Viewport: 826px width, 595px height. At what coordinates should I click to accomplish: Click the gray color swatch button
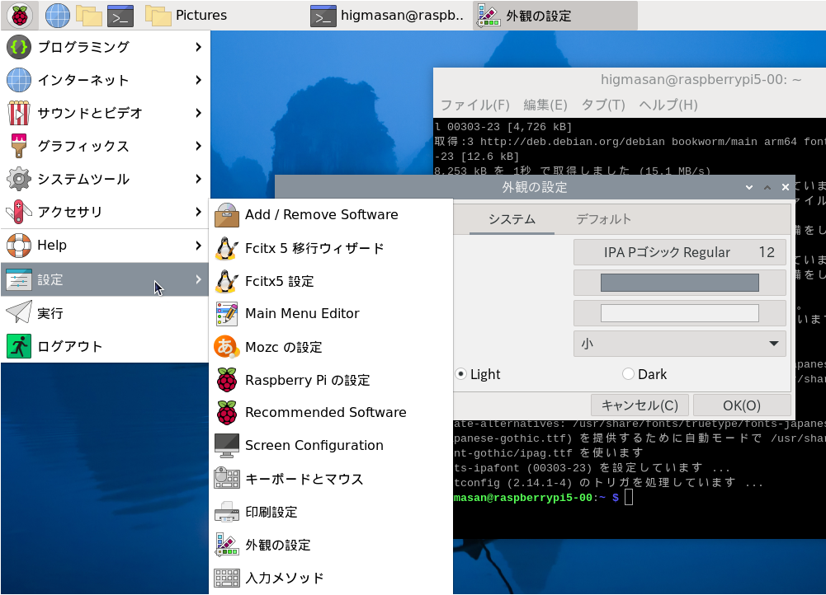coord(679,283)
